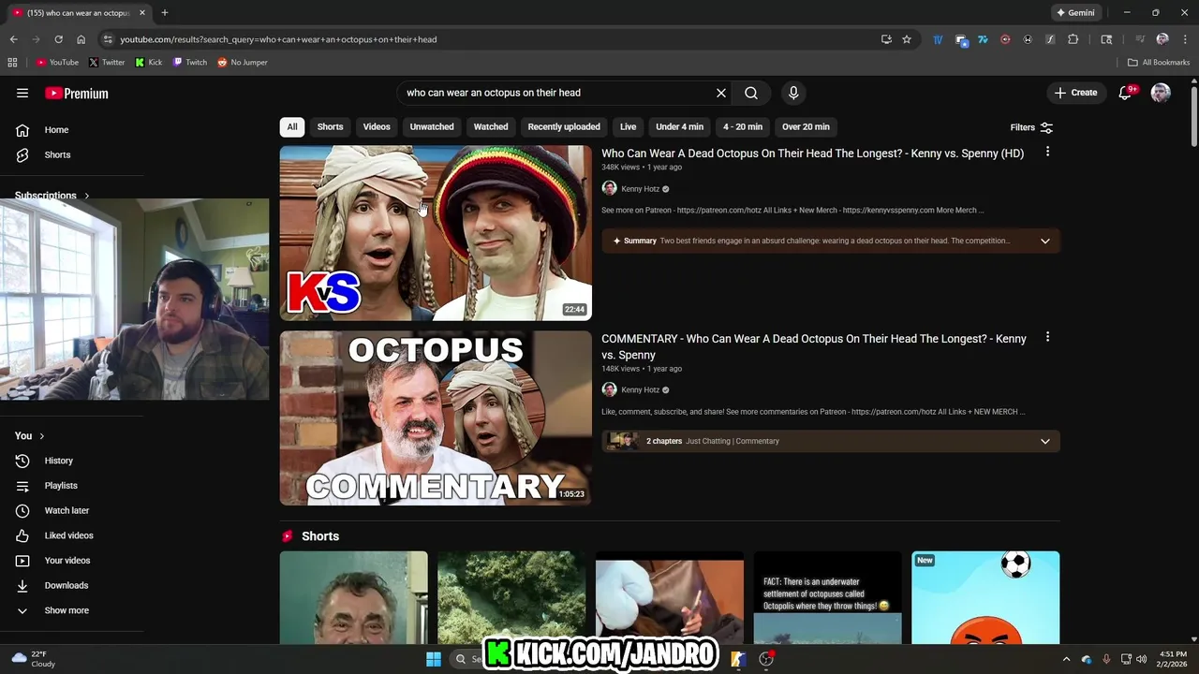
Task: Clear the search query with X
Action: coord(721,93)
